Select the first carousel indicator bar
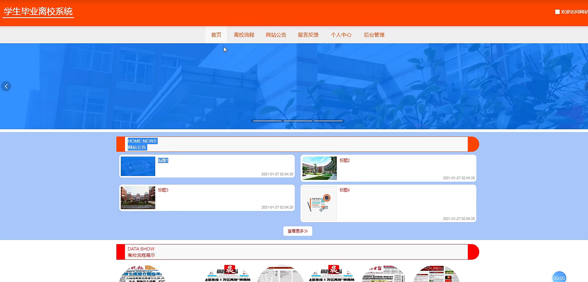The image size is (588, 282). [x=267, y=121]
